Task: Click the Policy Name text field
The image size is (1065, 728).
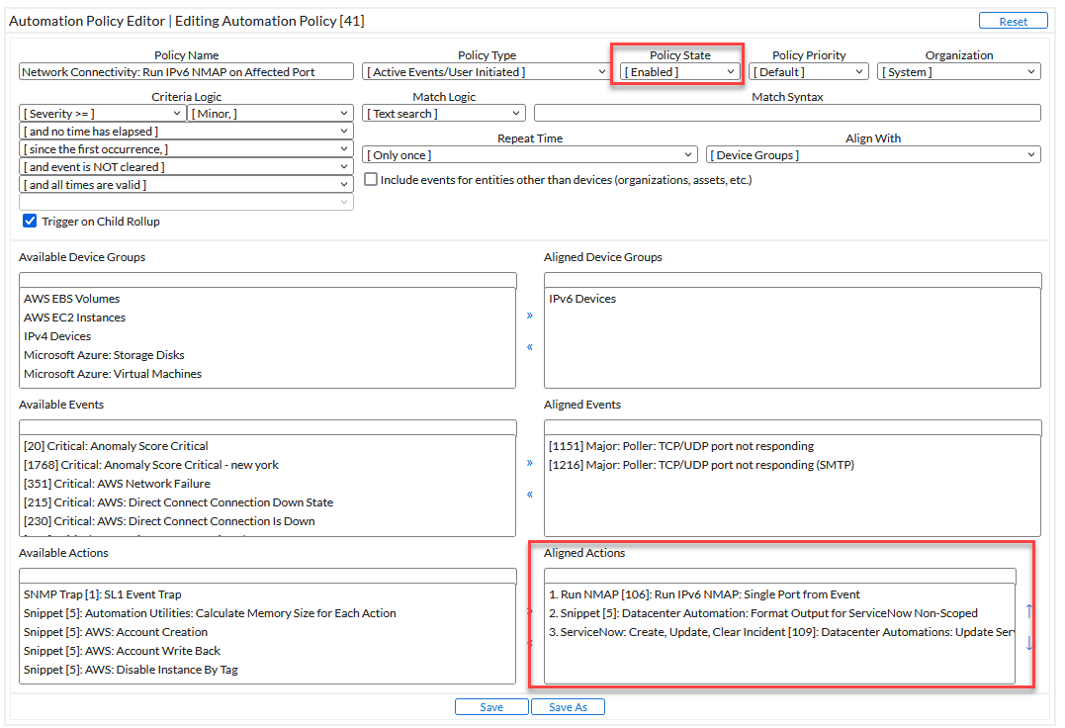Action: [x=186, y=72]
